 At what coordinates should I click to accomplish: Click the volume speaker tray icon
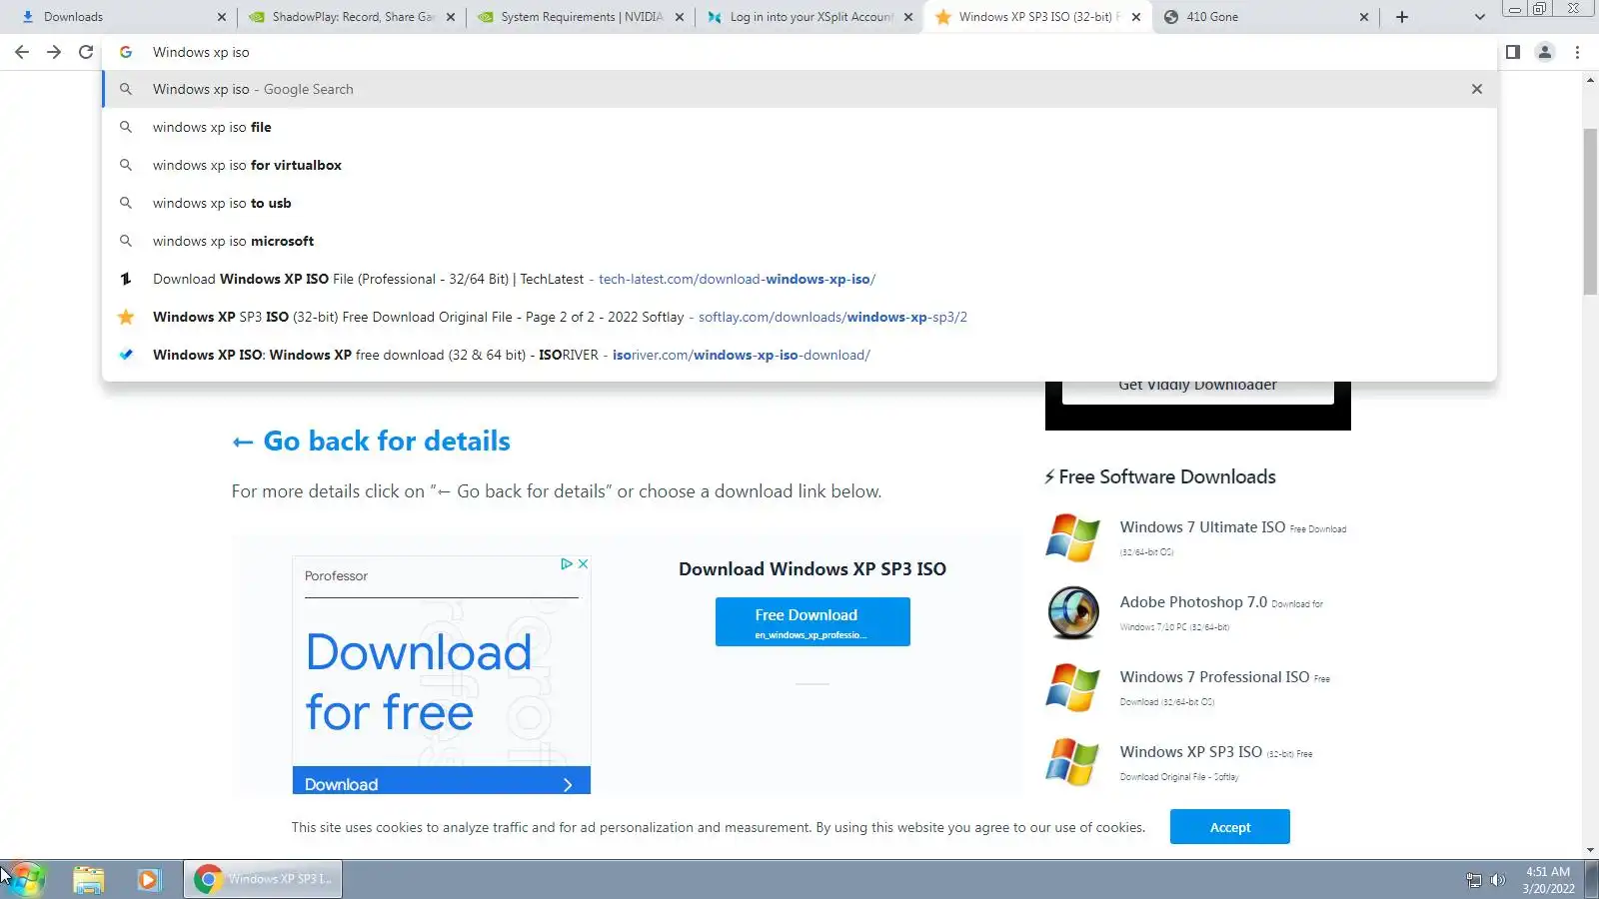coord(1497,880)
